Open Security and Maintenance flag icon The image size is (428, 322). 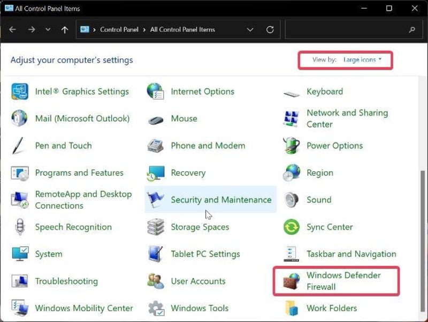pos(155,199)
